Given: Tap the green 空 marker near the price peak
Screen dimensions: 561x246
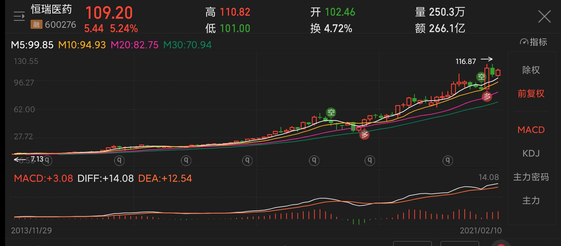Looking at the screenshot, I should tap(481, 77).
